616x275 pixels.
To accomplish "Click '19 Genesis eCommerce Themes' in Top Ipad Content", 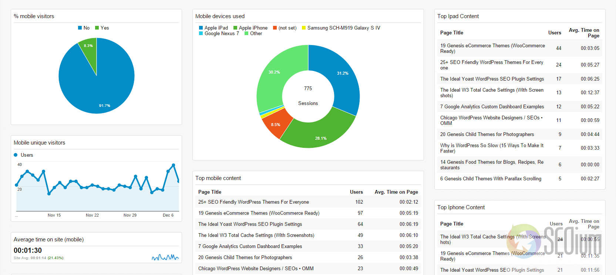I will click(520, 48).
